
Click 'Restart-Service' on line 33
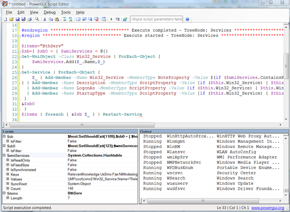pos(122,114)
